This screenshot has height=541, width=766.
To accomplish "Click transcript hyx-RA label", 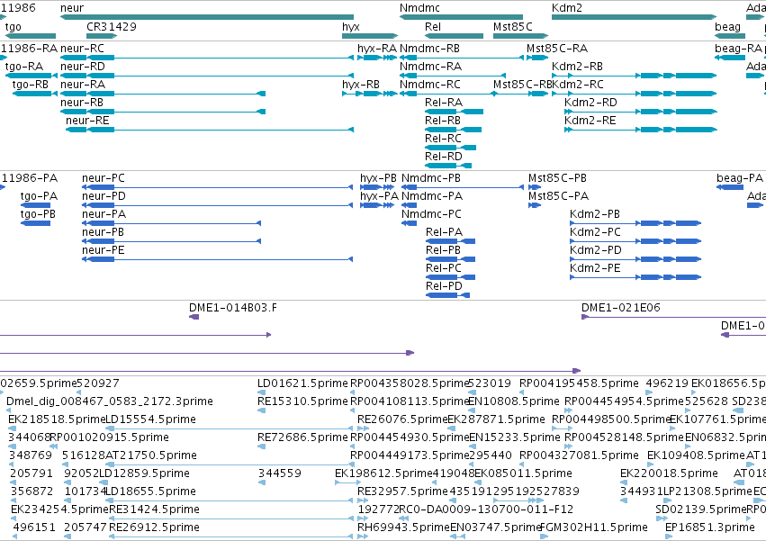I will (x=377, y=49).
